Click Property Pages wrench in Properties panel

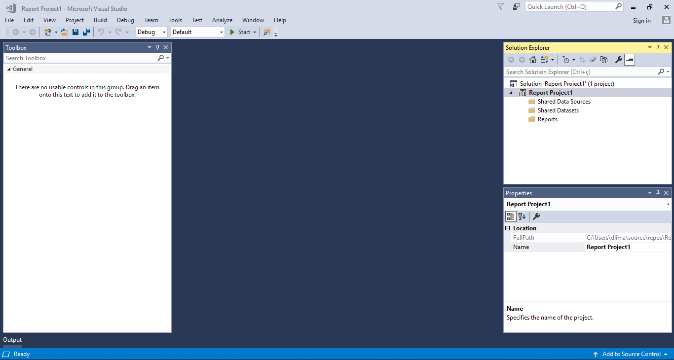tap(536, 216)
